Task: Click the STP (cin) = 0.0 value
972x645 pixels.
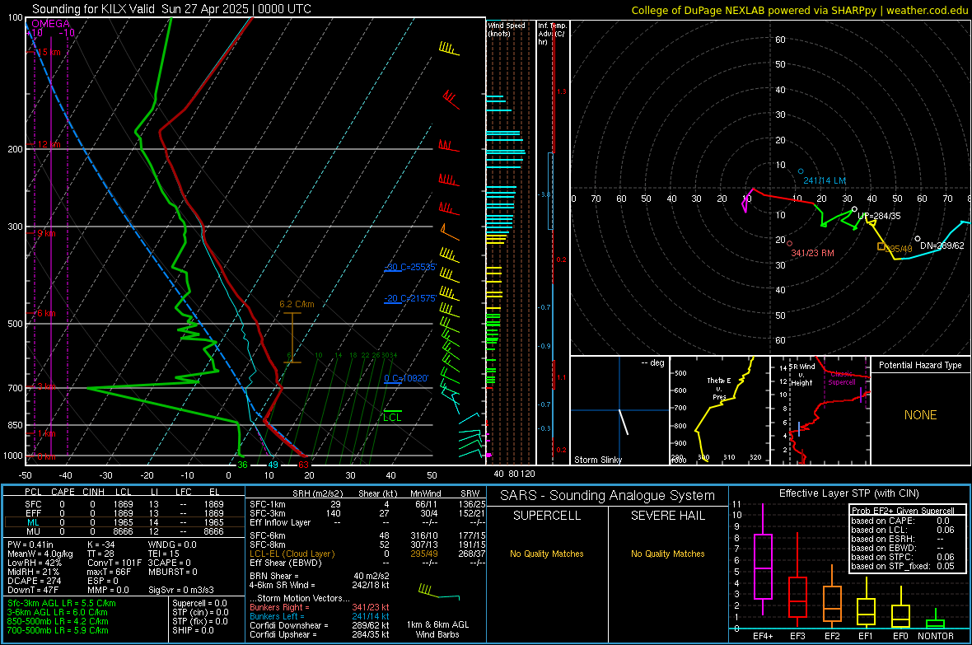Action: click(x=200, y=612)
